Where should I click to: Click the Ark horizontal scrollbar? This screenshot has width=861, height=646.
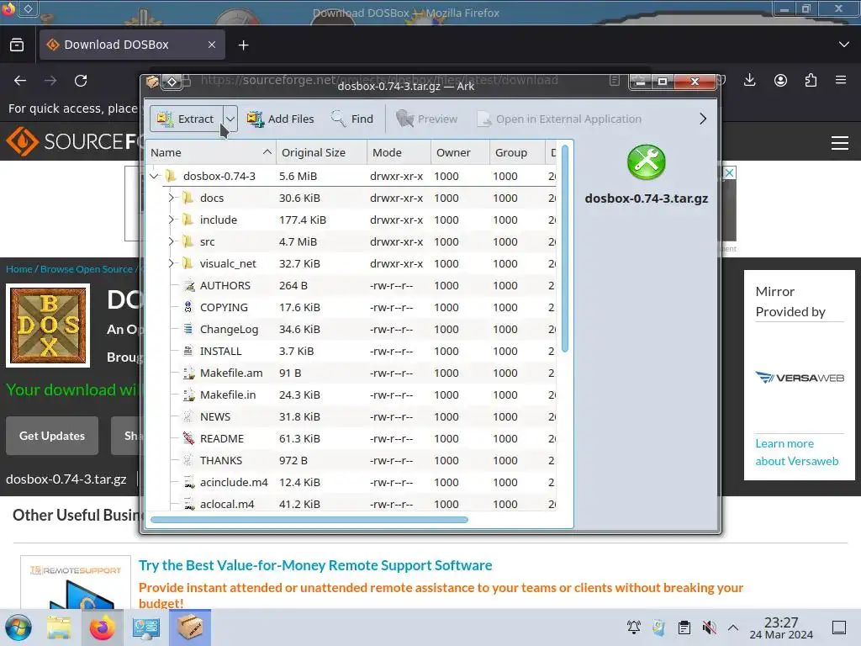309,520
